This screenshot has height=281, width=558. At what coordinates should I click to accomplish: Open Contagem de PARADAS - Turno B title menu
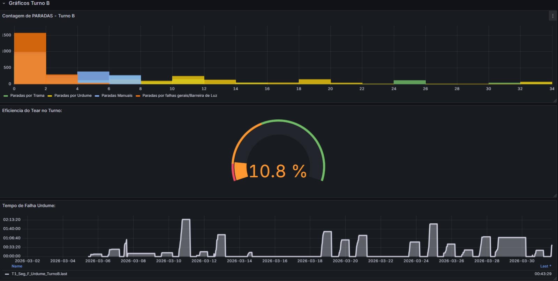click(x=38, y=16)
